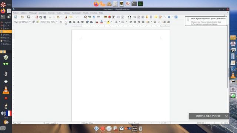Click the Insert Text Box icon
The image size is (237, 133).
pos(114,17)
